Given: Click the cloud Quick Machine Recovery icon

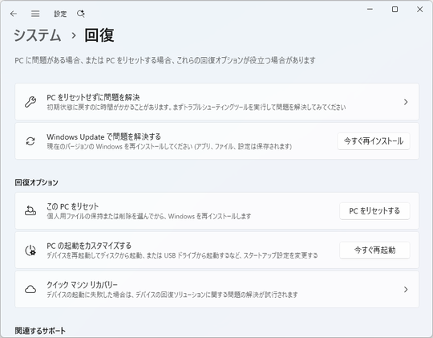Looking at the screenshot, I should point(30,289).
